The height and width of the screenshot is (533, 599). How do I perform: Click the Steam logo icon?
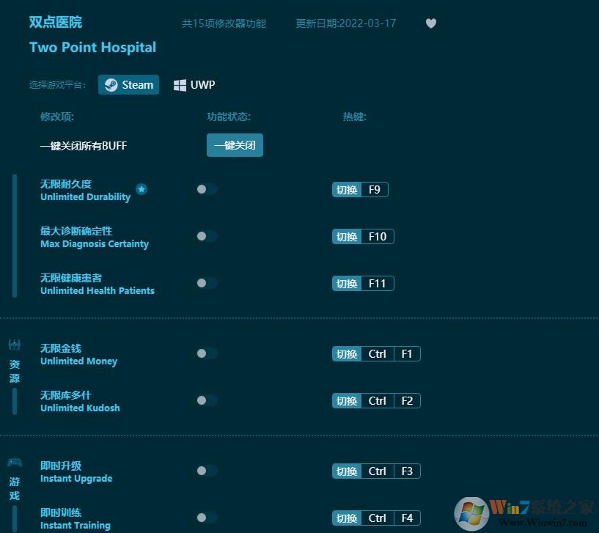point(111,85)
